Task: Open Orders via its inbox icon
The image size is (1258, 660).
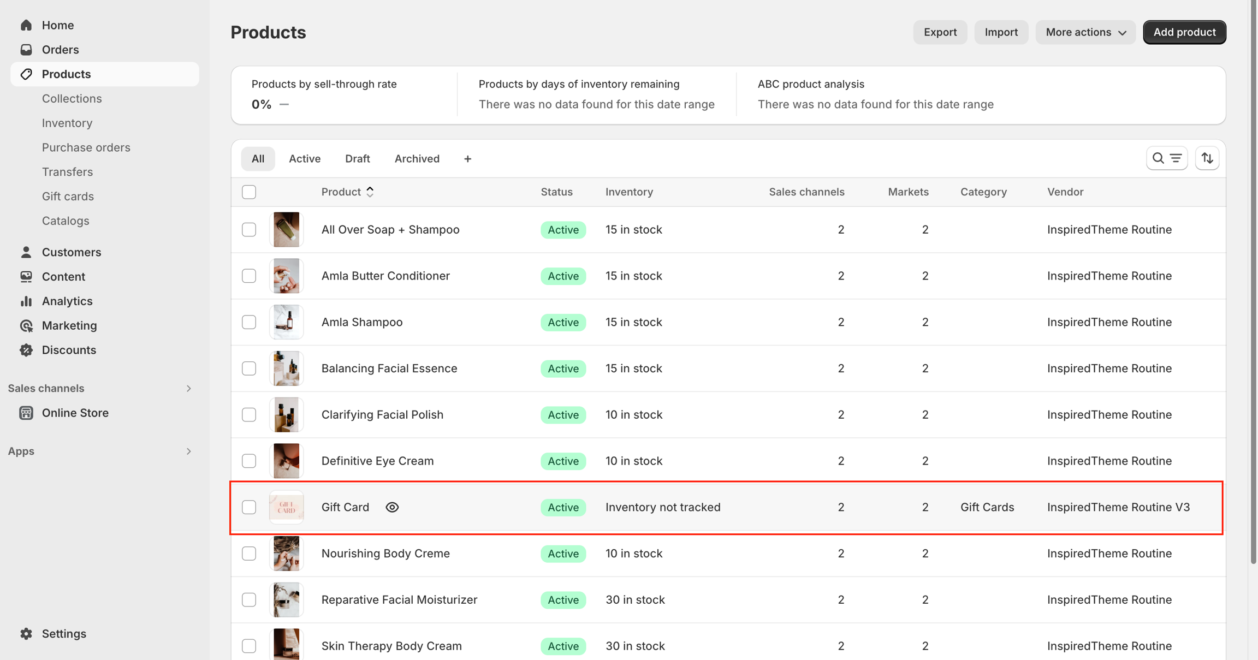Action: click(x=26, y=50)
